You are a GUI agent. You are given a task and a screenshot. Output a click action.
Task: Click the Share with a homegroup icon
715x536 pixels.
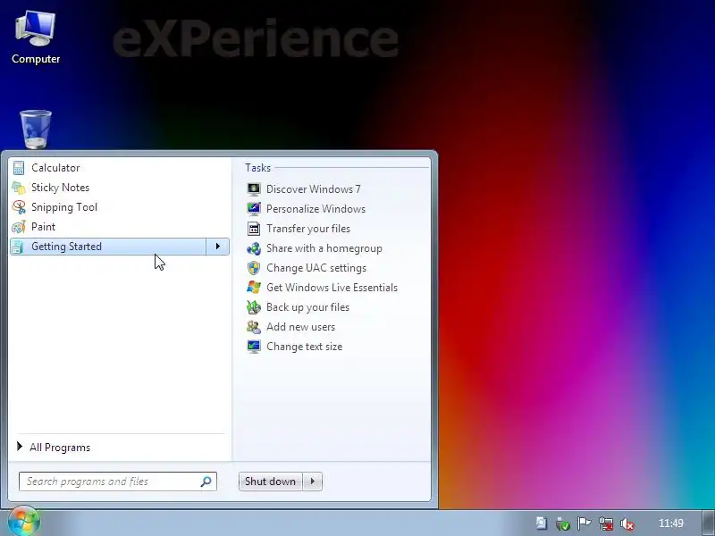coord(254,248)
